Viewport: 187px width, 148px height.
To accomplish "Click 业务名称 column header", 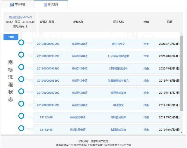I will tap(78, 22).
